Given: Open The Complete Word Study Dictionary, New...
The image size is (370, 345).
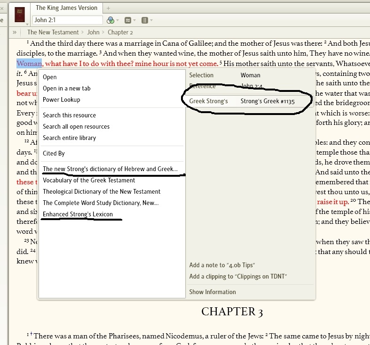Looking at the screenshot, I should pyautogui.click(x=101, y=203).
